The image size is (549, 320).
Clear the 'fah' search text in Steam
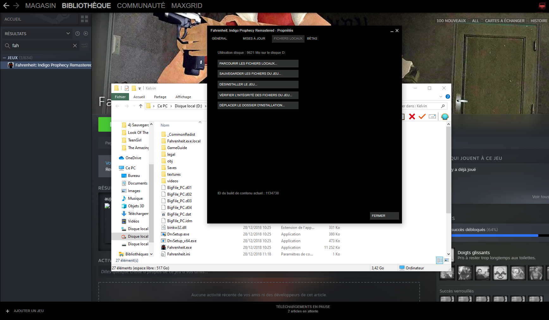[x=75, y=46]
